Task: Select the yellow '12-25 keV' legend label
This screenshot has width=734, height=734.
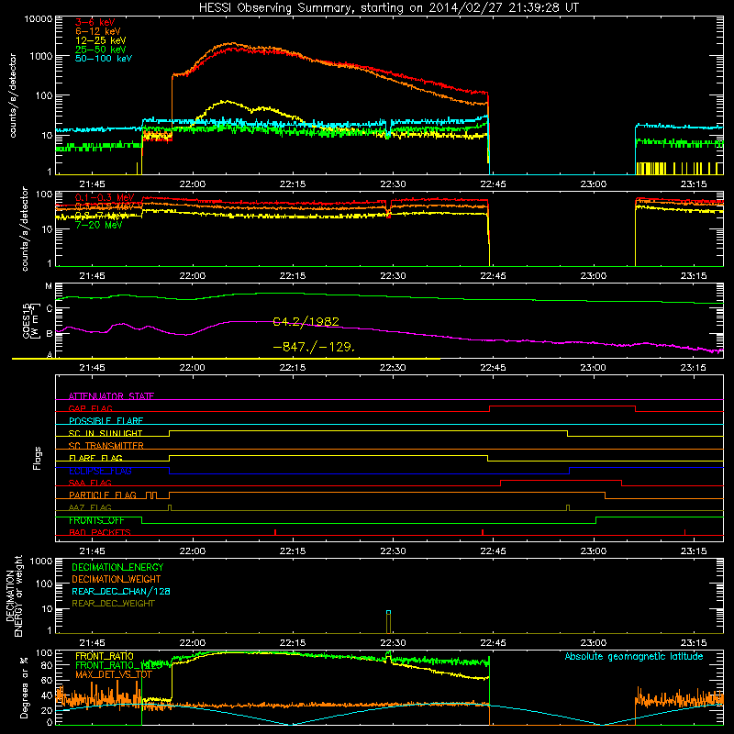Action: coord(101,40)
